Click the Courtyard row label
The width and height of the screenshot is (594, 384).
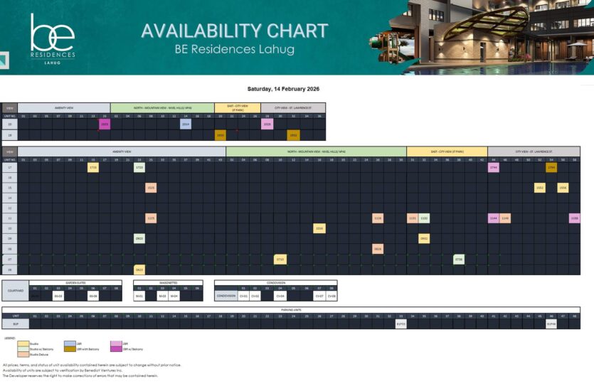coord(16,291)
